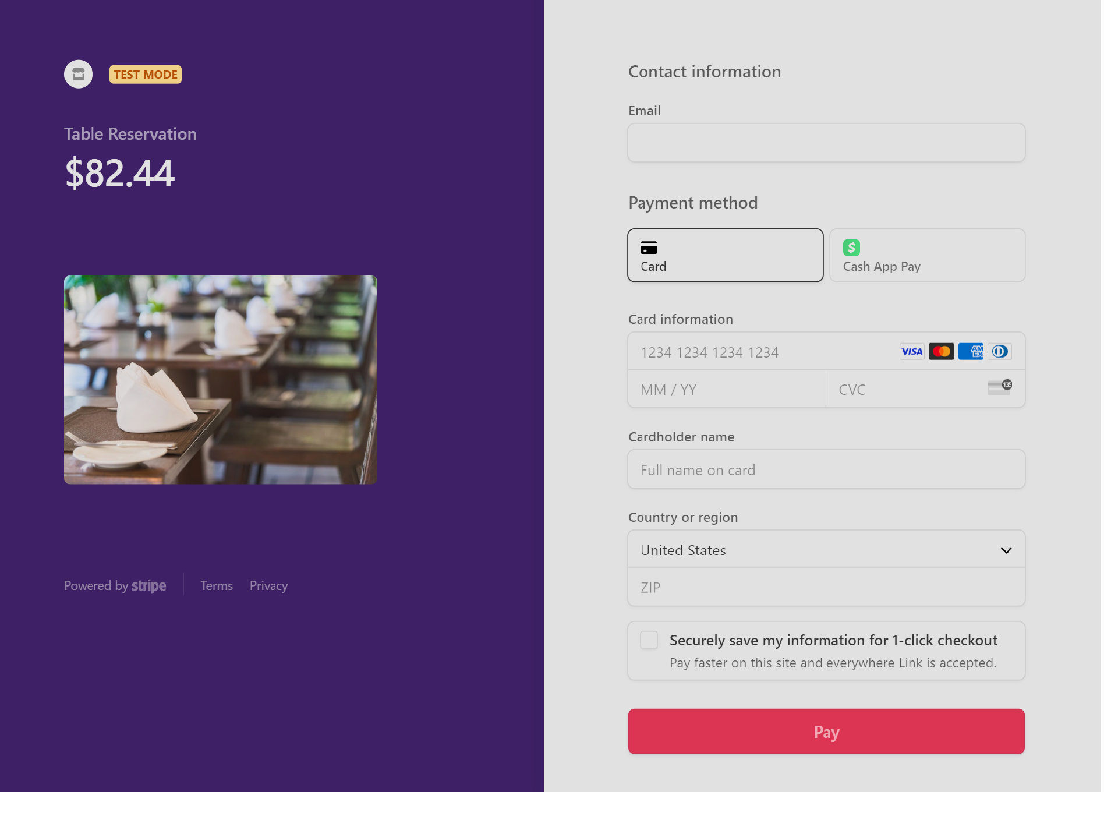Click the Mastercard logo icon
1104x823 pixels.
941,352
